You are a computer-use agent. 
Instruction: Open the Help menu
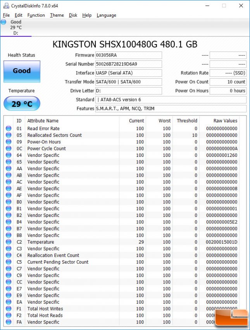(x=87, y=15)
